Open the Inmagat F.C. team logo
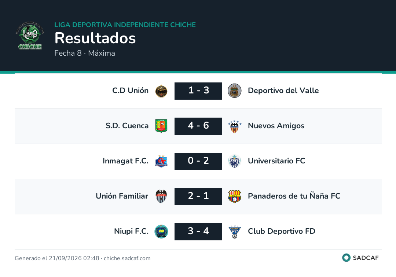The width and height of the screenshot is (396, 277). coord(161,161)
